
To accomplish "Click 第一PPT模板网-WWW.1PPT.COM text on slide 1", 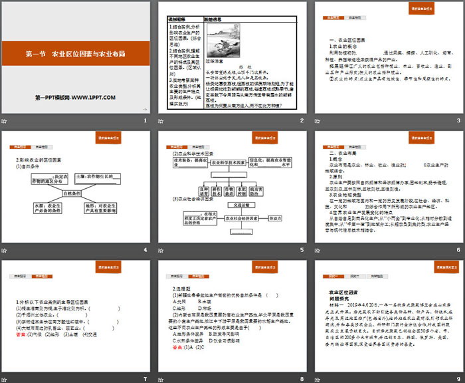I will [75, 97].
